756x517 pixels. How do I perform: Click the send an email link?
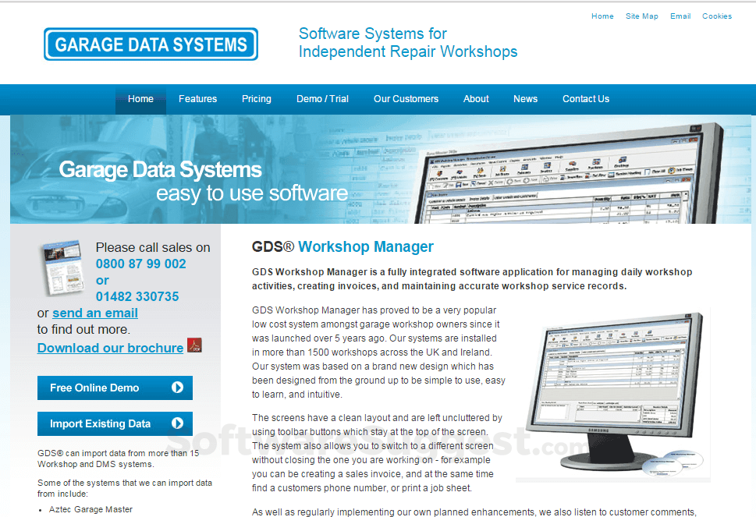click(94, 313)
